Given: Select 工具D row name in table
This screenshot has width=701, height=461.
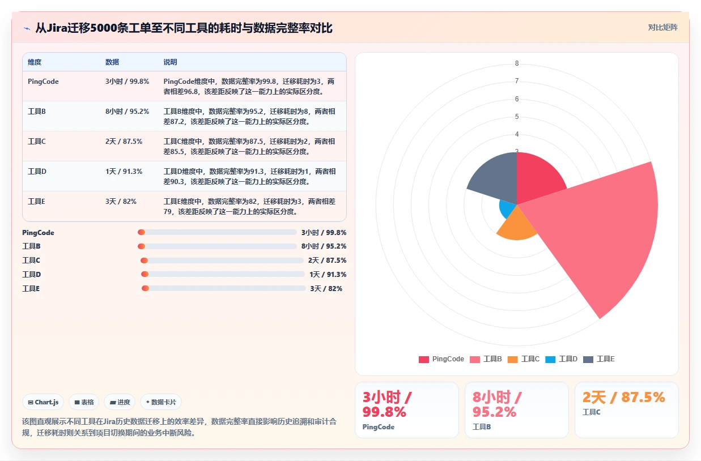Looking at the screenshot, I should [x=37, y=172].
